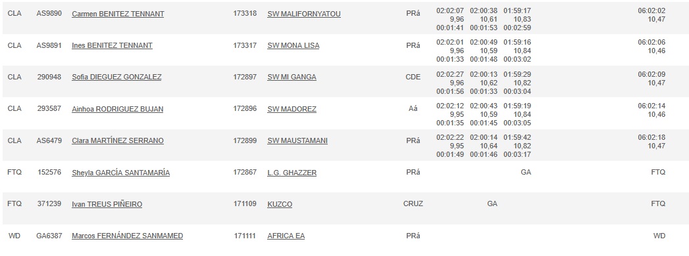689x256 pixels.
Task: Select horse number 173317 cell
Action: point(245,45)
